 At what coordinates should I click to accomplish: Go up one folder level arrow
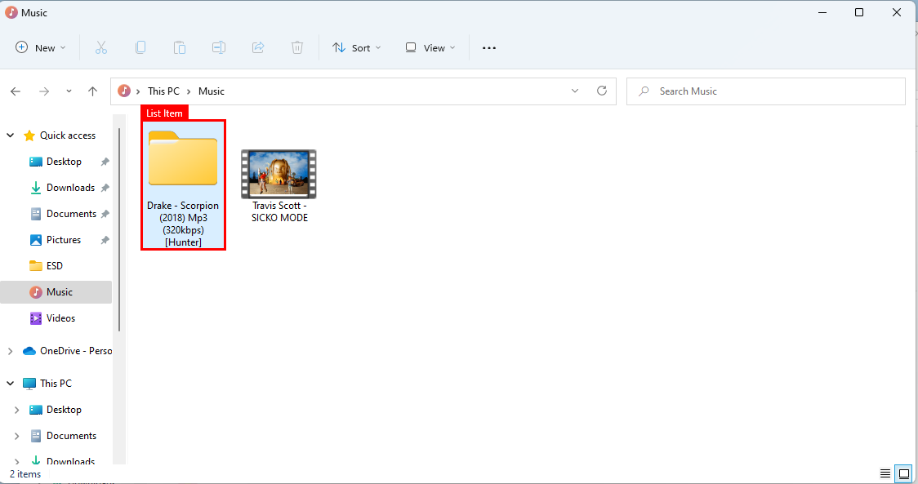92,91
